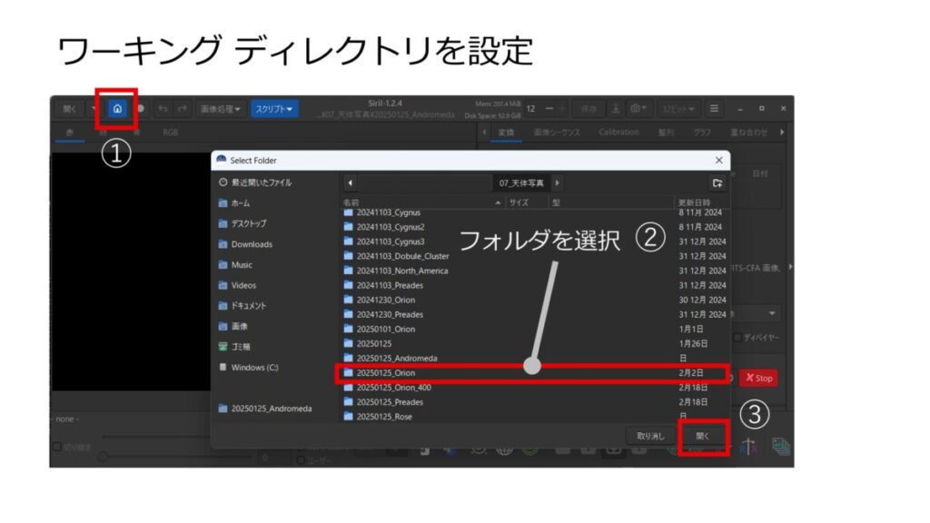Sort by the 更新日時 column header
The image size is (930, 523).
tap(700, 202)
